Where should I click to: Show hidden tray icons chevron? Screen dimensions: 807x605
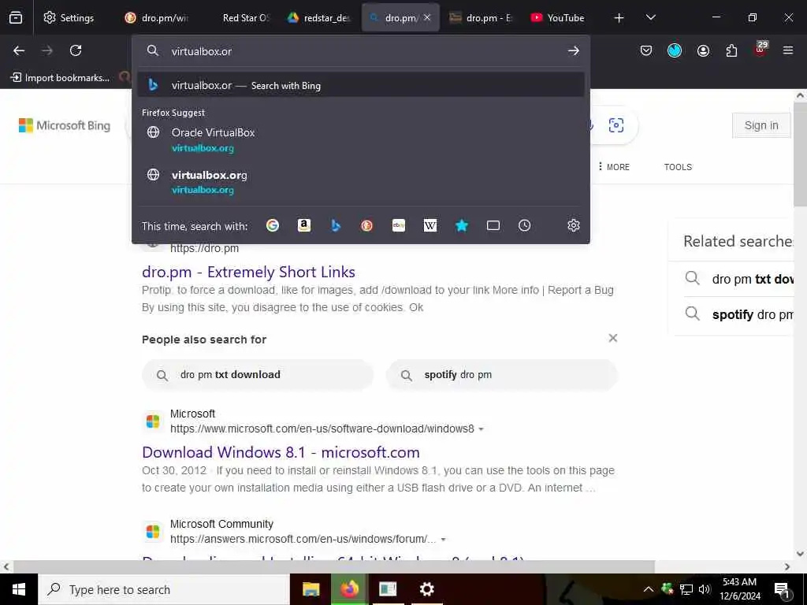[x=649, y=589]
